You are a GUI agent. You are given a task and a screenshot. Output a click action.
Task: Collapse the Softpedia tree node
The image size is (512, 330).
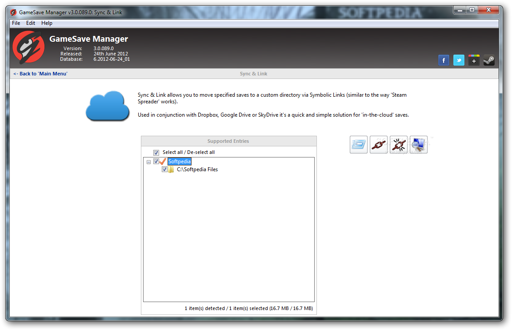148,162
